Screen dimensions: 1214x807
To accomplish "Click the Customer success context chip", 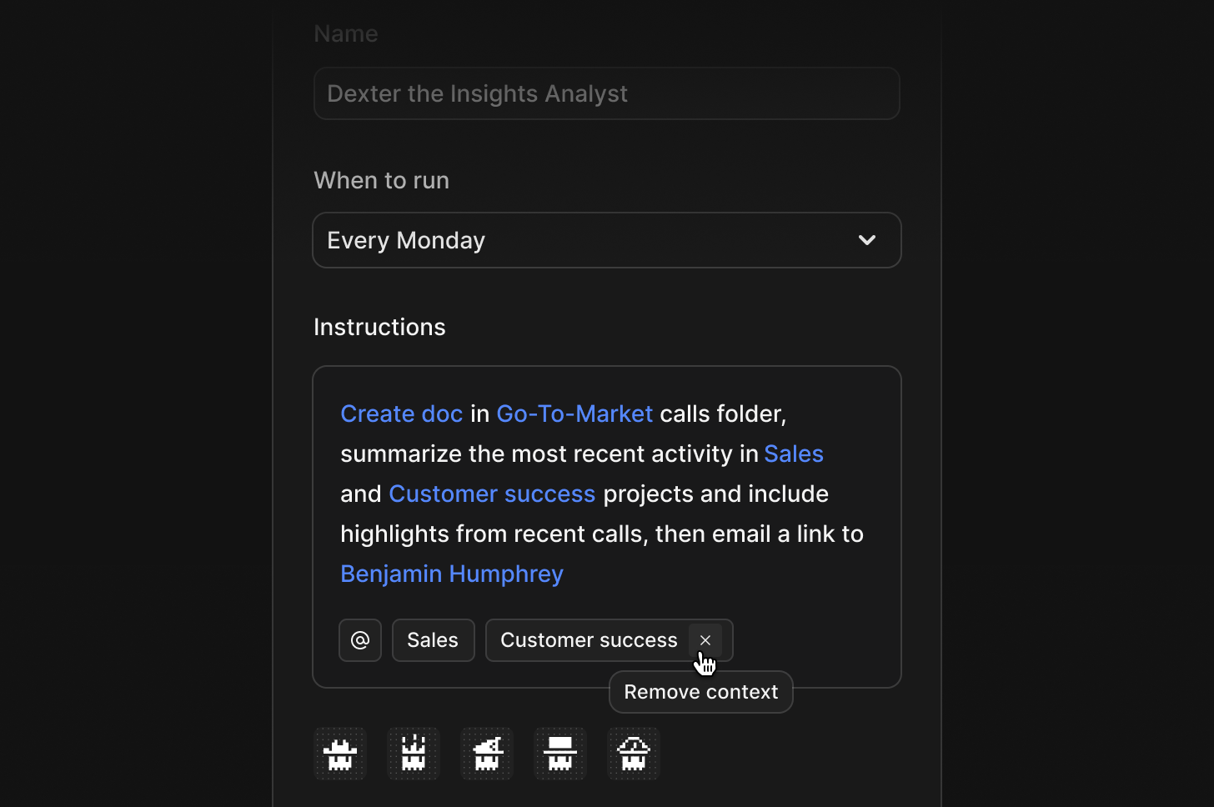I will point(588,639).
